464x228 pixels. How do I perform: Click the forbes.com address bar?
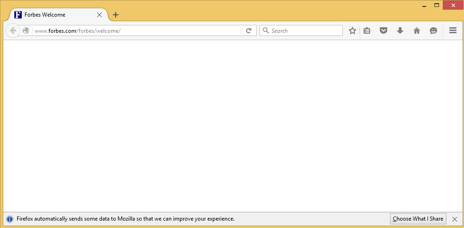pos(137,30)
